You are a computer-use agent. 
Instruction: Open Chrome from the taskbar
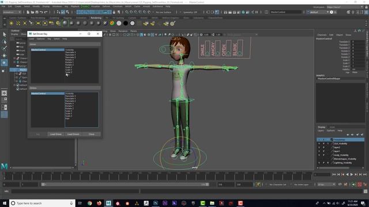(89, 203)
